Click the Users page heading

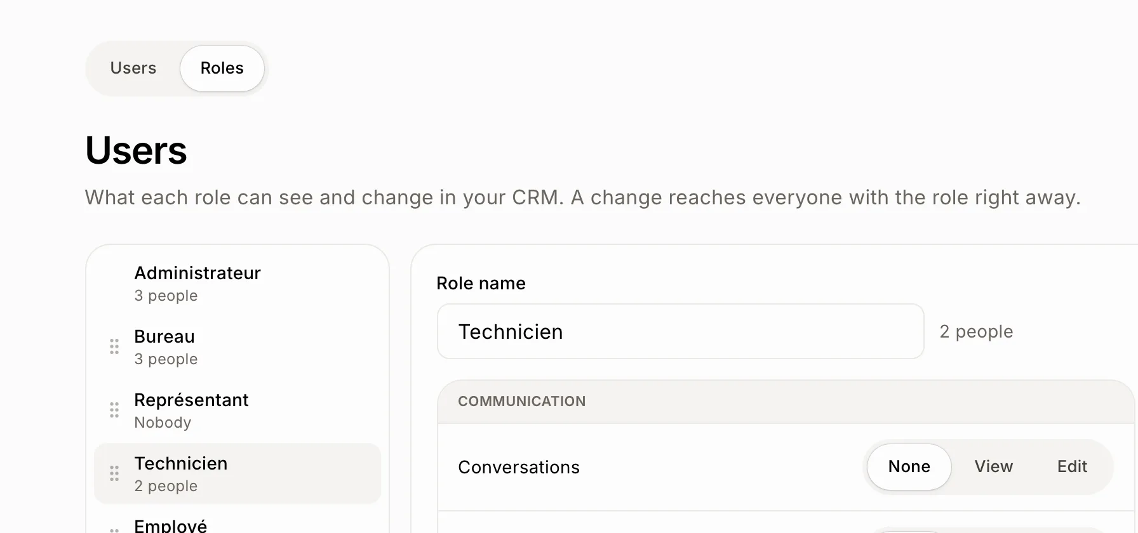[136, 150]
